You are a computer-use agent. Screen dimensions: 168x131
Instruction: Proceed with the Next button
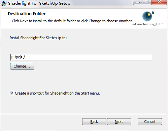(119, 122)
